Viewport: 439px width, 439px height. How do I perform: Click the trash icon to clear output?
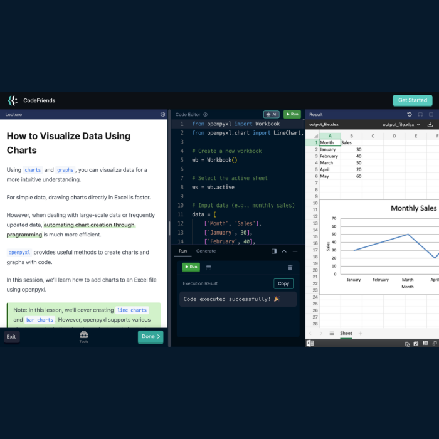pyautogui.click(x=290, y=267)
